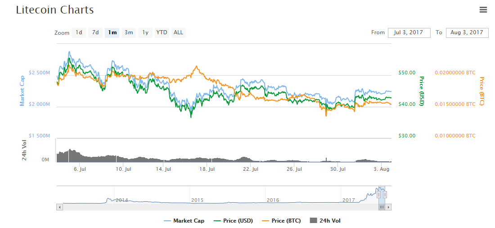Click navigator scrollbar left arrow
The width and height of the screenshot is (495, 228).
tap(60, 207)
